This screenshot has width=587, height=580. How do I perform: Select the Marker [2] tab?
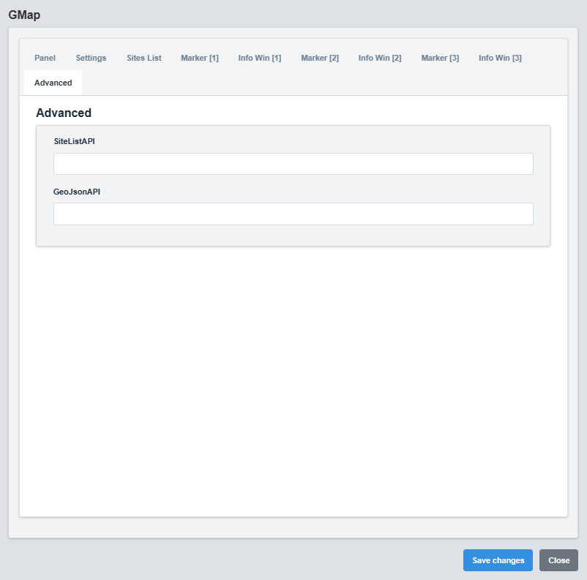tap(320, 58)
